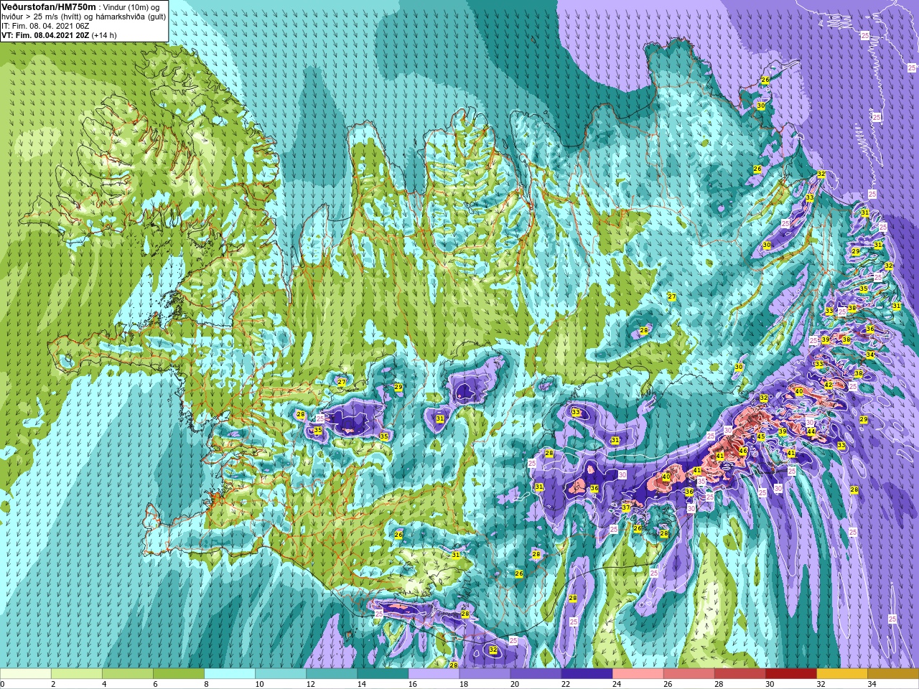Viewport: 919px width, 689px height.
Task: Pick the dark teal 14–16 m/s legend swatch
Action: 383,674
